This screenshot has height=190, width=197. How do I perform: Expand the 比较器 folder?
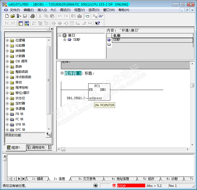point(7,46)
